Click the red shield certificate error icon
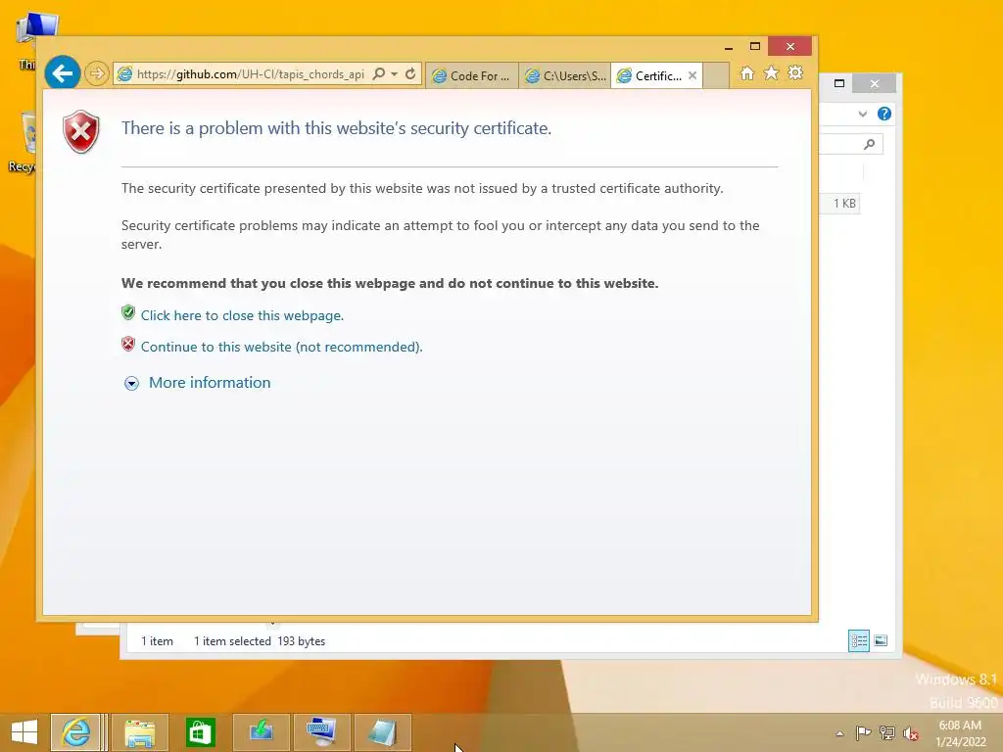Viewport: 1003px width, 752px height. click(x=80, y=132)
